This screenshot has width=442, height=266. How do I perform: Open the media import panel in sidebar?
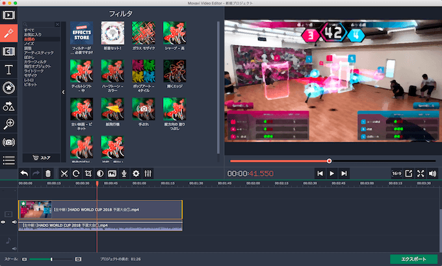pos(8,15)
